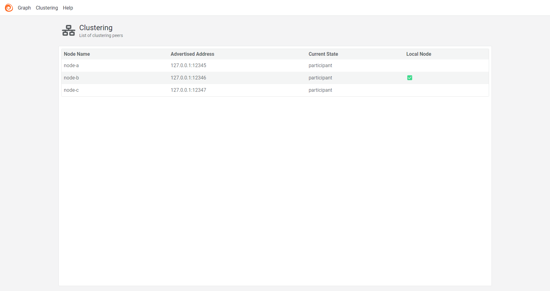This screenshot has height=291, width=550.
Task: Enable Local Node for node-c row
Action: [410, 90]
